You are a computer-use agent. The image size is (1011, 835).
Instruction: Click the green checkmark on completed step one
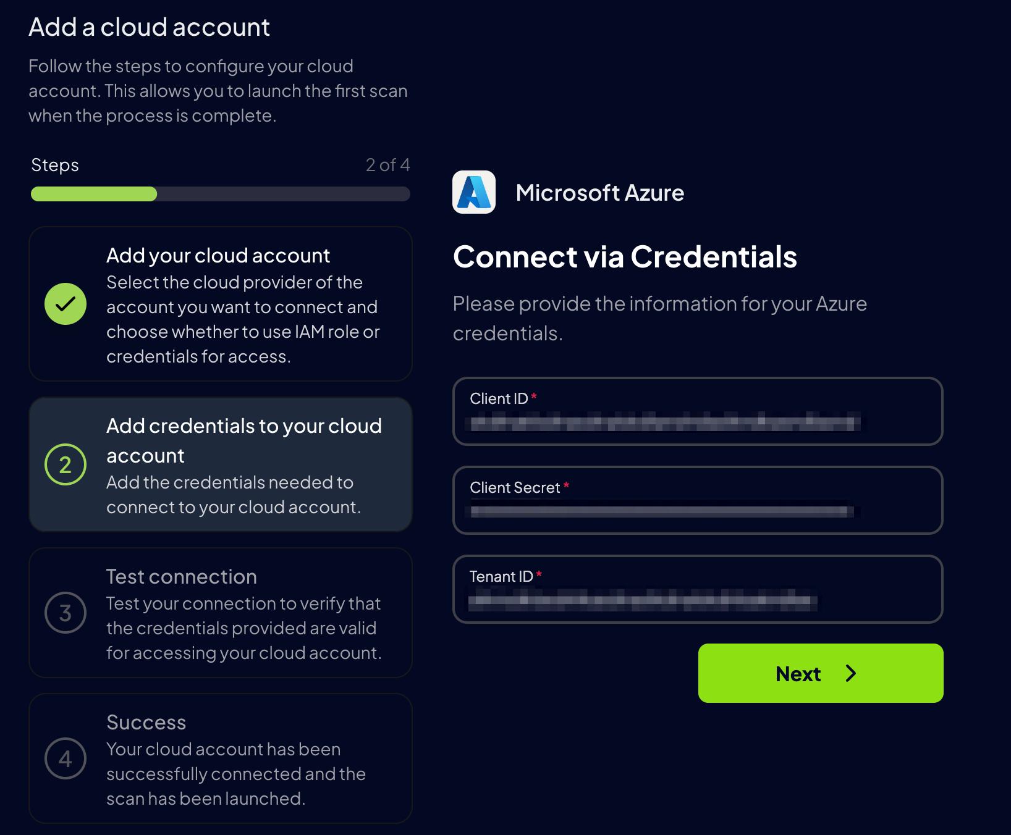(65, 304)
